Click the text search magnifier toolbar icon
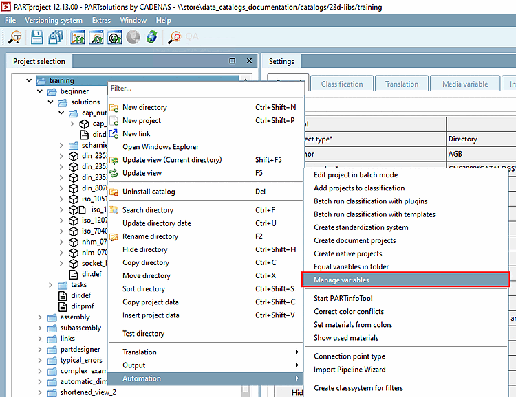Screen dimensions: 516x397 pyautogui.click(x=15, y=37)
